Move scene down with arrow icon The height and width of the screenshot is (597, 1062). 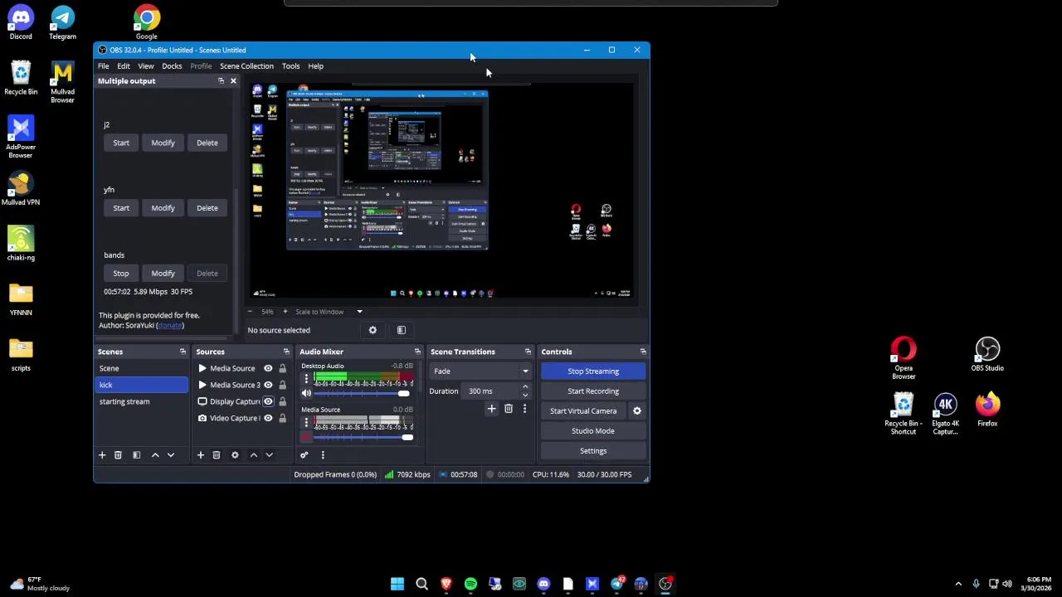pyautogui.click(x=171, y=454)
